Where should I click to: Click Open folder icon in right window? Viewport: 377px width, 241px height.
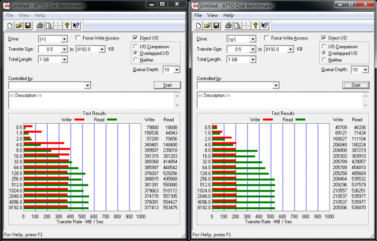coord(207,25)
